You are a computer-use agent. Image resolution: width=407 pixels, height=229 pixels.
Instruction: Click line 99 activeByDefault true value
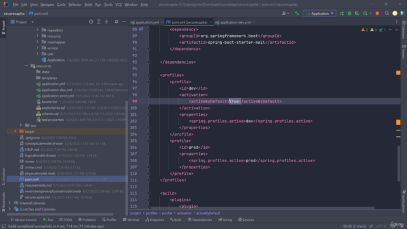point(234,102)
